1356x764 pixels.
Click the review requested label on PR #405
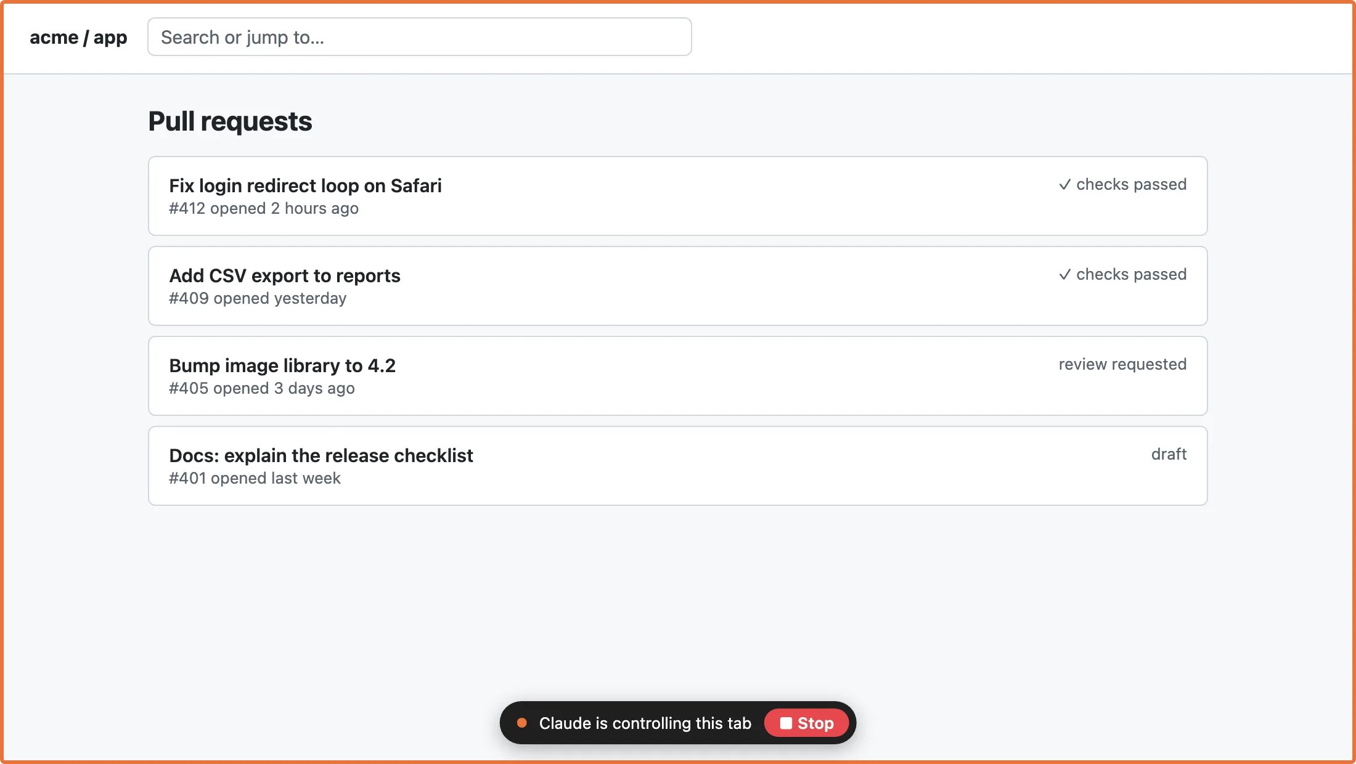1122,364
